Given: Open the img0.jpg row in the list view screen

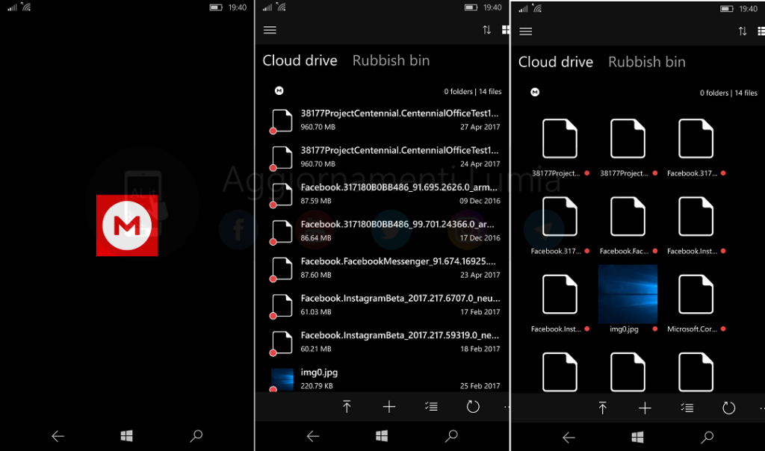Looking at the screenshot, I should (385, 379).
